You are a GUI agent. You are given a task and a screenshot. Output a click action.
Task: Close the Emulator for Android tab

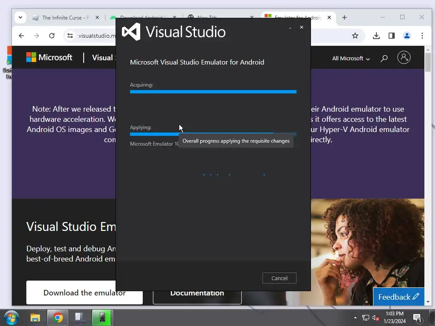coord(329,17)
